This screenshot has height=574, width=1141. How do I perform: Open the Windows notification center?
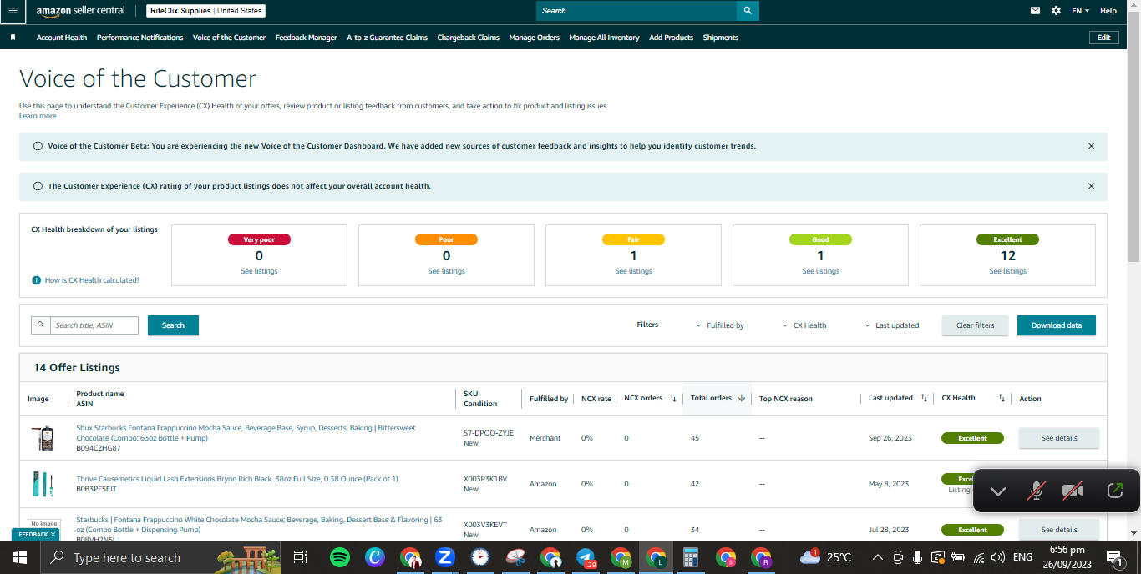pos(1114,557)
